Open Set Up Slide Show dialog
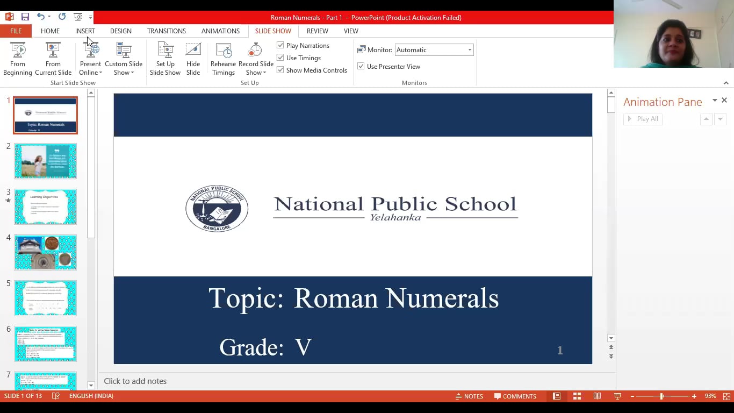The height and width of the screenshot is (413, 734). point(165,59)
